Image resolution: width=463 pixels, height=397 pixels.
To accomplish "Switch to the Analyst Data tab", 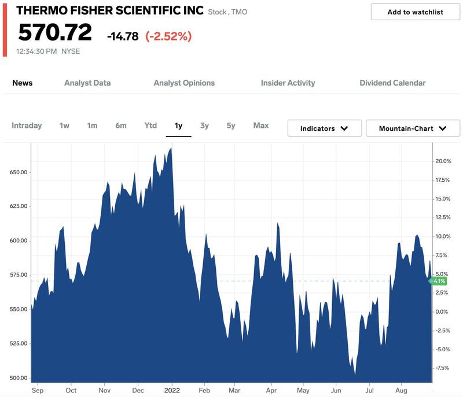I will point(87,83).
